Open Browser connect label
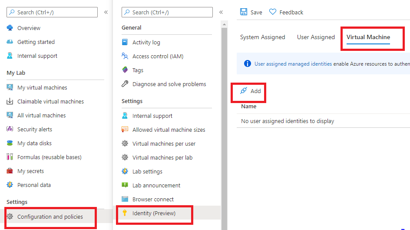410x230 pixels. (153, 200)
